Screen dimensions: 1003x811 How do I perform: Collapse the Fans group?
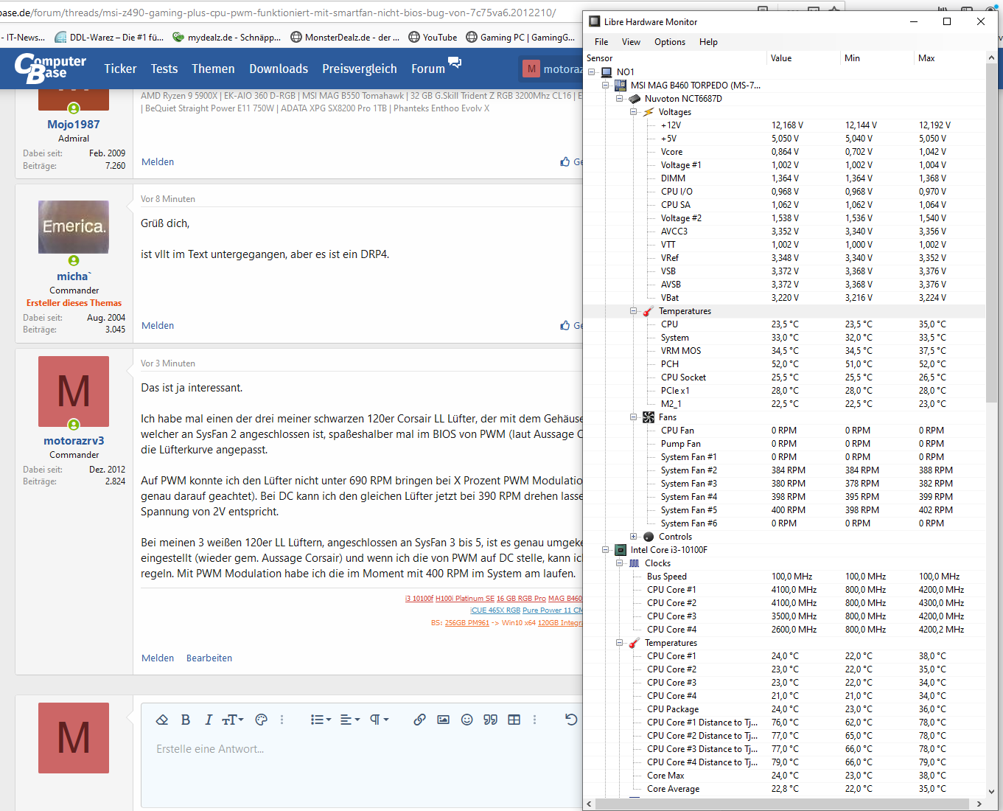pyautogui.click(x=633, y=417)
